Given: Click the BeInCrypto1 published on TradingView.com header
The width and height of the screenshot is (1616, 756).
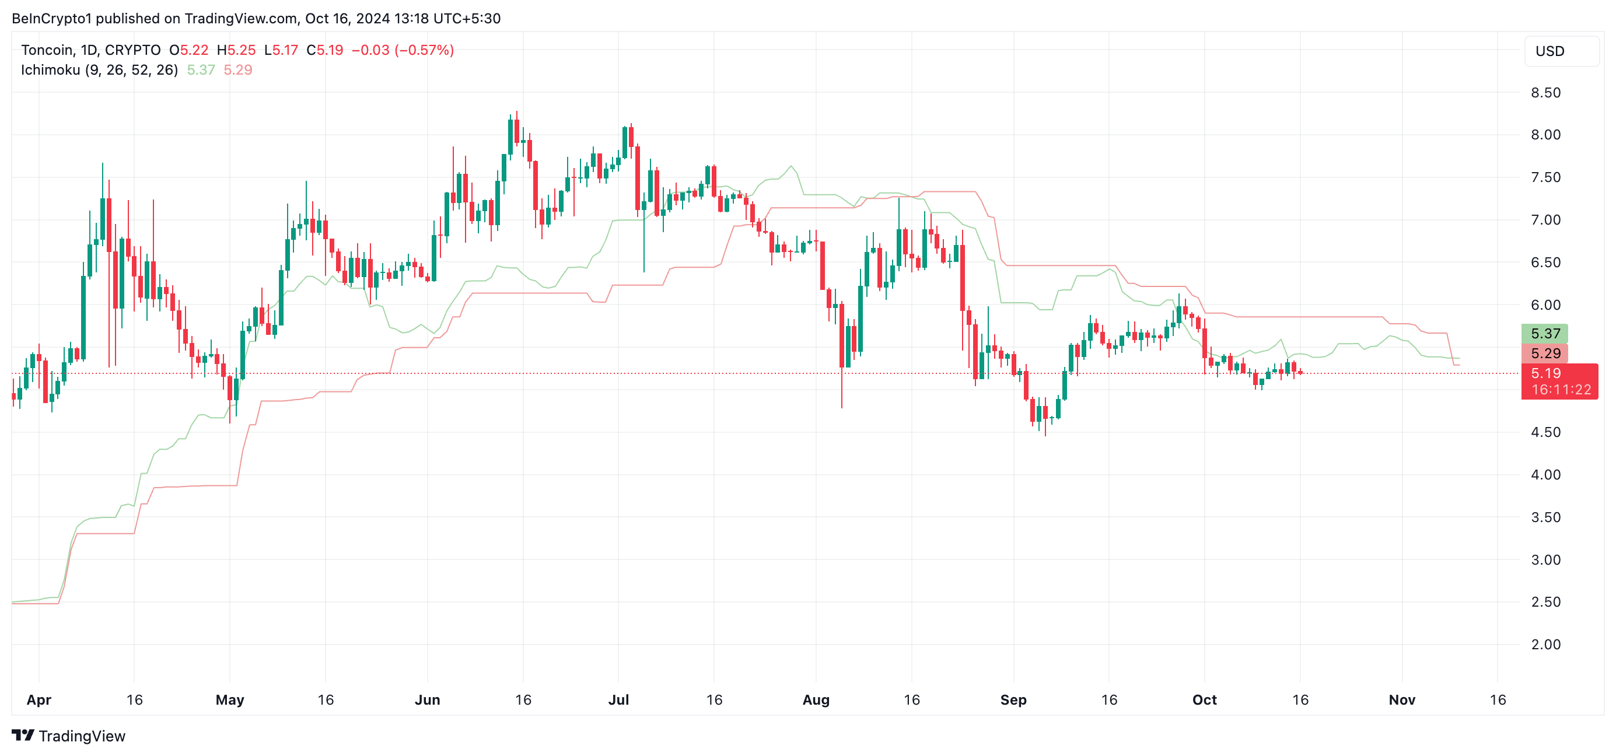Looking at the screenshot, I should (x=256, y=18).
